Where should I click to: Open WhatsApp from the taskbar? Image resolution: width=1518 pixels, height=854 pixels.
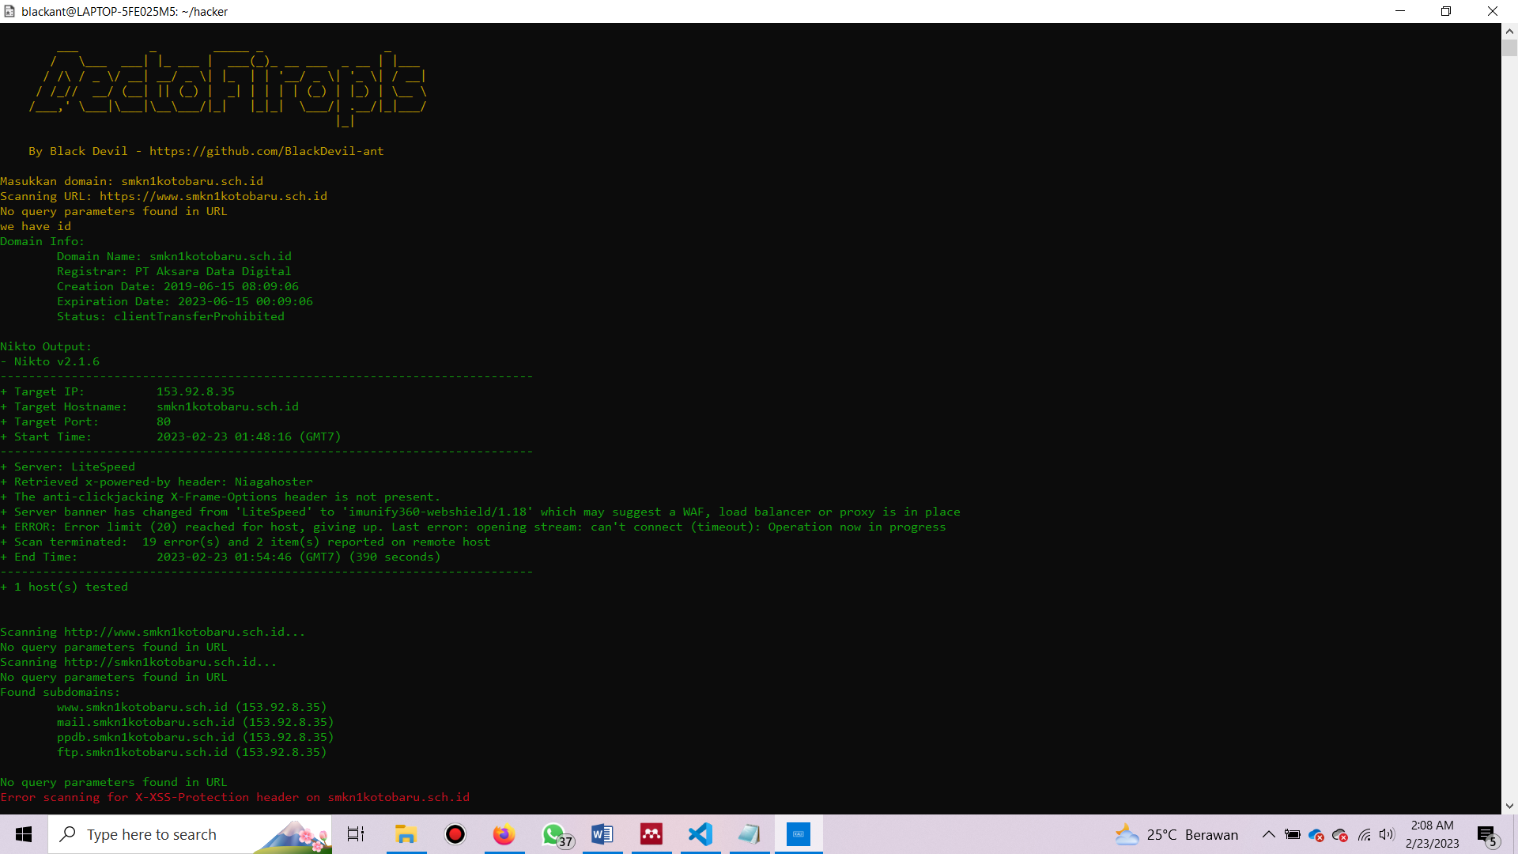tap(553, 834)
